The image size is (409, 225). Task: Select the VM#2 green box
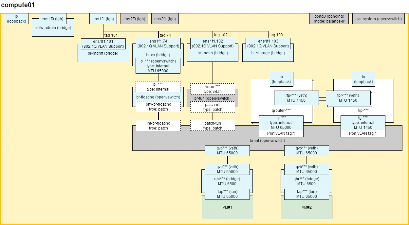tap(307, 207)
